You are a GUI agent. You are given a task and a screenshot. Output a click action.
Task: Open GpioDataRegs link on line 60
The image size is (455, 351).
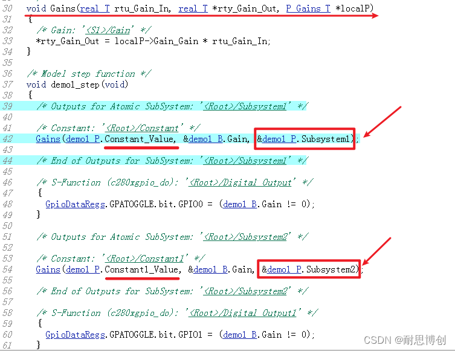(75, 335)
